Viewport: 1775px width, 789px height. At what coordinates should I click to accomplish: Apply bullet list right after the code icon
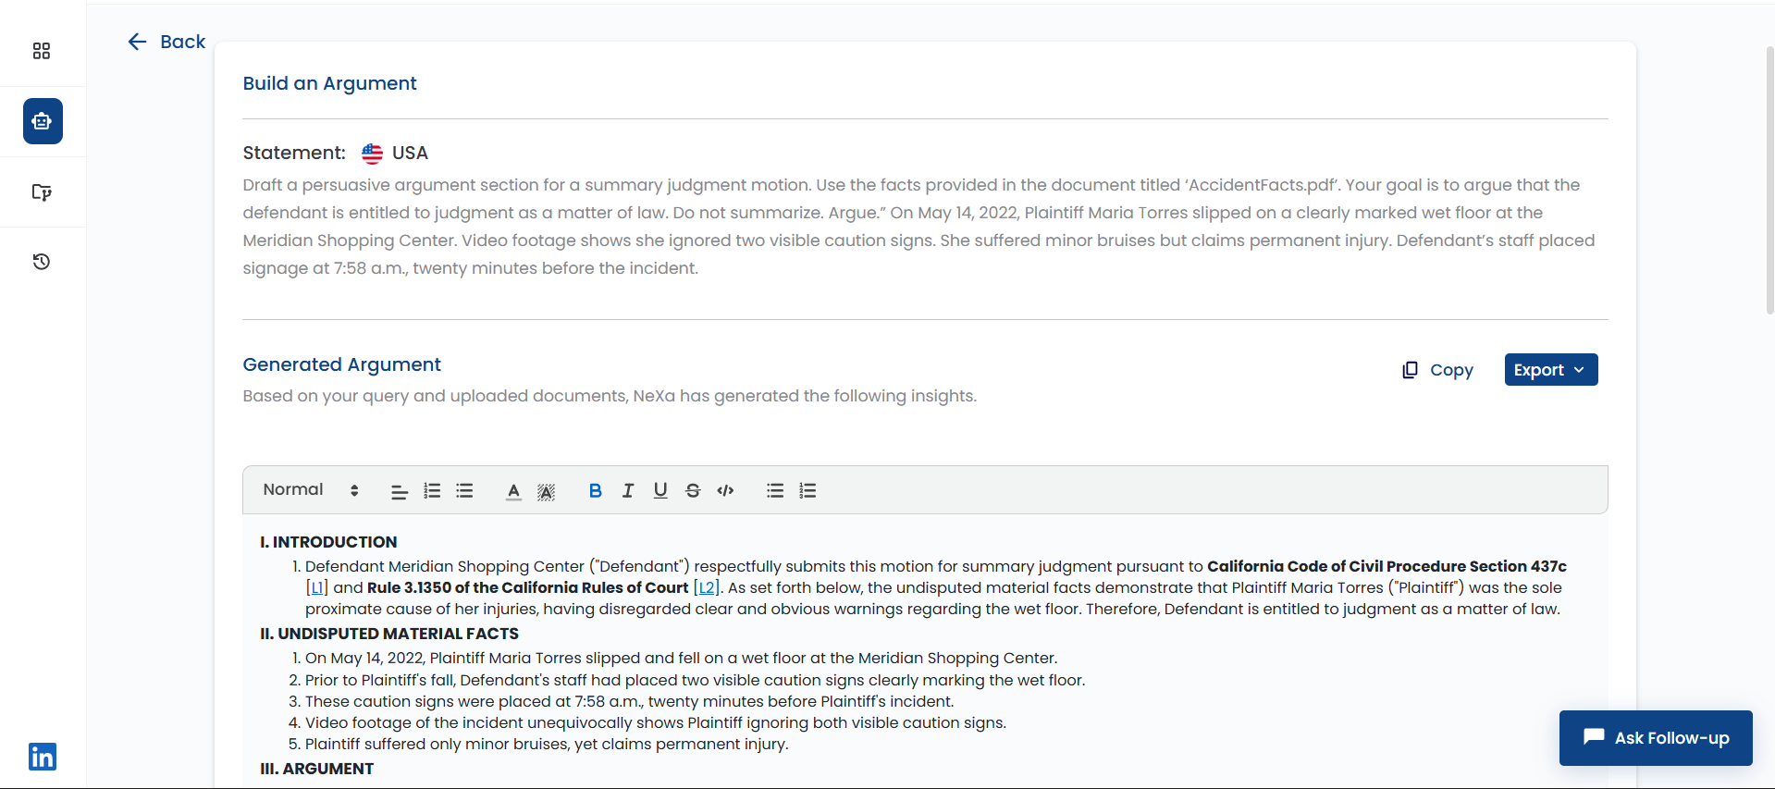[775, 491]
